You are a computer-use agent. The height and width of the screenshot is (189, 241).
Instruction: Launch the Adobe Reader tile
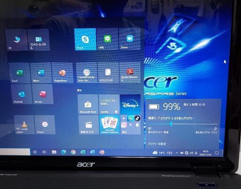tap(130, 72)
